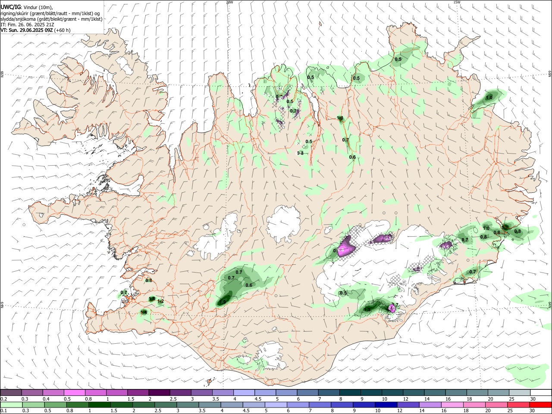Screen dimensions: 552x414
Task: Pick the deep blue 10 mm rain swatch
Action: 385,405
